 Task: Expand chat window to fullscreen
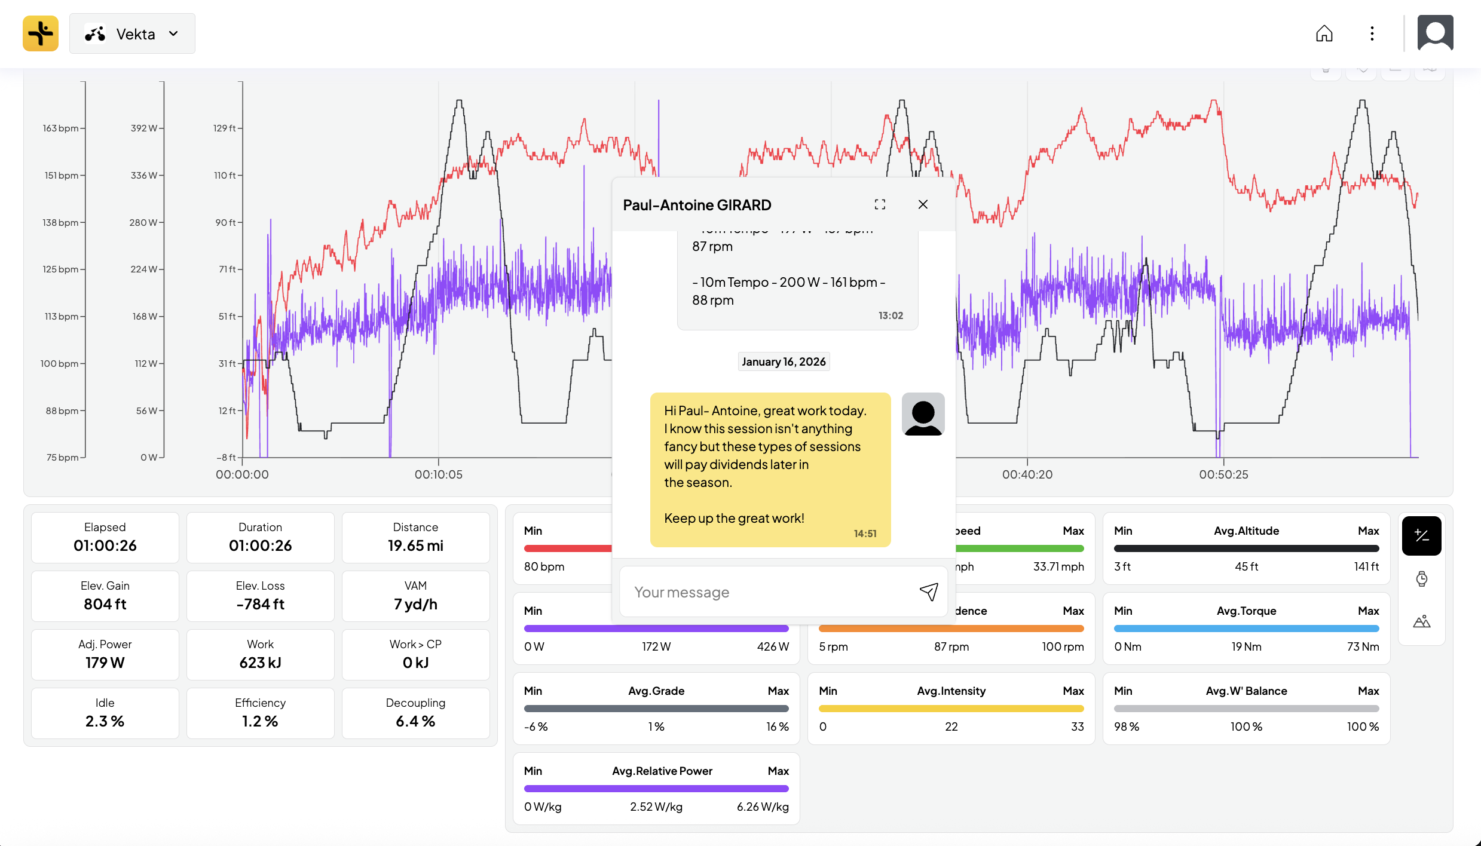tap(880, 204)
